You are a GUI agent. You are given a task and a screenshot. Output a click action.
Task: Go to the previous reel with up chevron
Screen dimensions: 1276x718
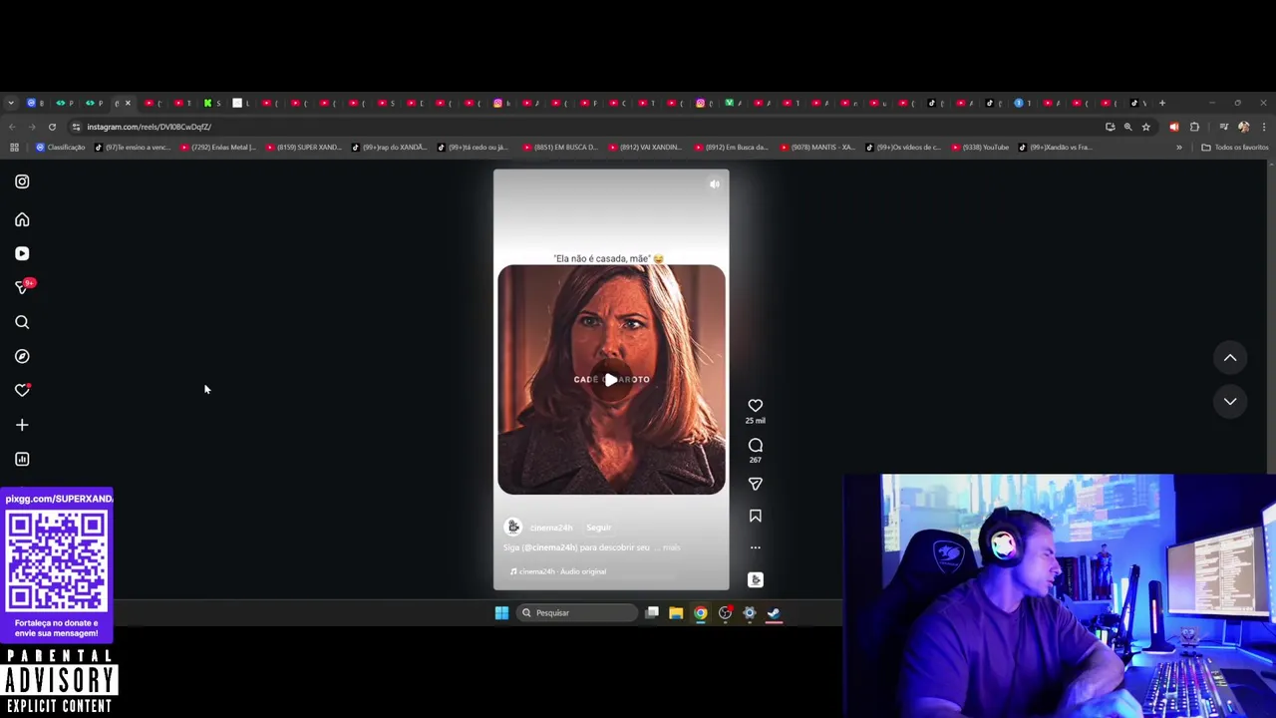tap(1230, 358)
